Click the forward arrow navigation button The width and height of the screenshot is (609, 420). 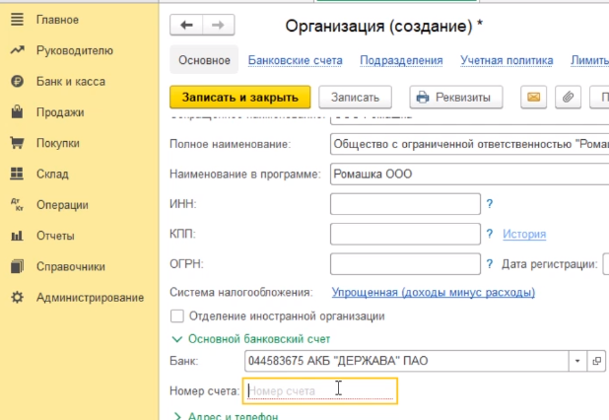coord(218,26)
